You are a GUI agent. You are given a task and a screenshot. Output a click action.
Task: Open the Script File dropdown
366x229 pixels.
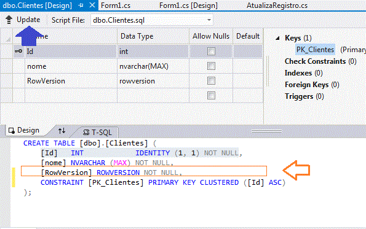tap(209, 20)
